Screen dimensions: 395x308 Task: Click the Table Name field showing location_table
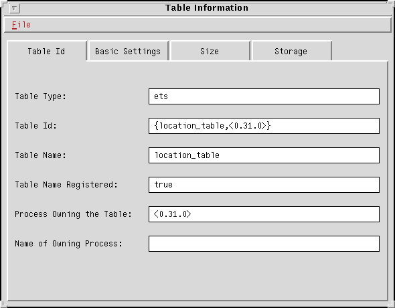coord(264,155)
